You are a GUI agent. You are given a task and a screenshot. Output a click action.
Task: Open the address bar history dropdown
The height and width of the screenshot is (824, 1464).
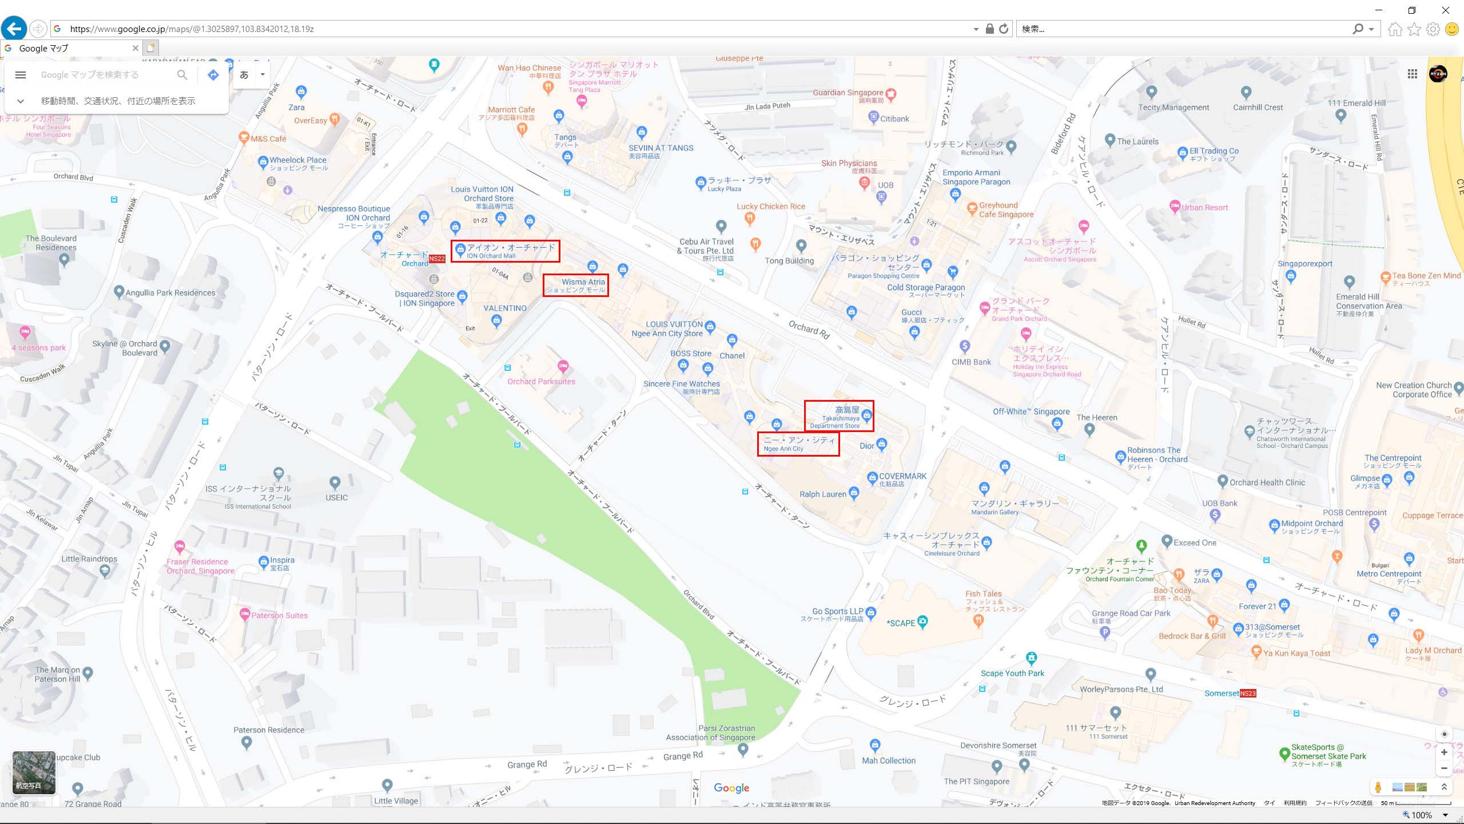pos(976,29)
